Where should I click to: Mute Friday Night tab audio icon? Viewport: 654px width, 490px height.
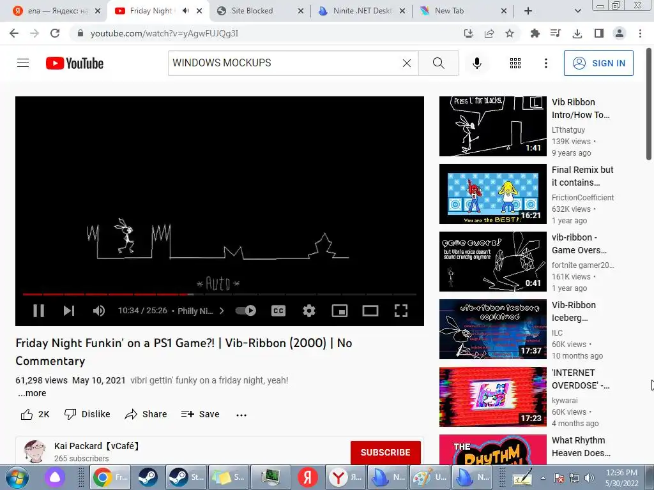[186, 11]
